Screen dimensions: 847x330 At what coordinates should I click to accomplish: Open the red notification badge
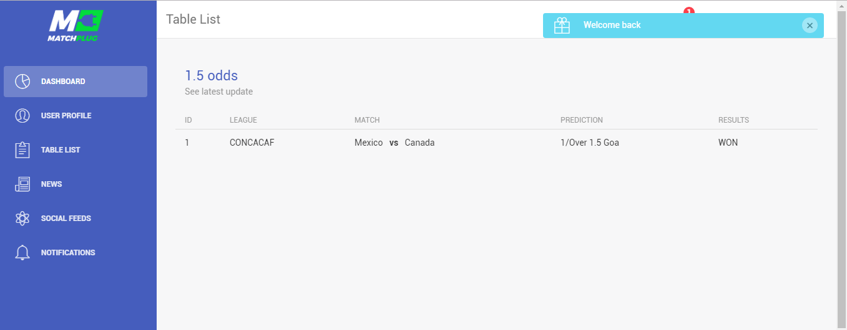[688, 11]
